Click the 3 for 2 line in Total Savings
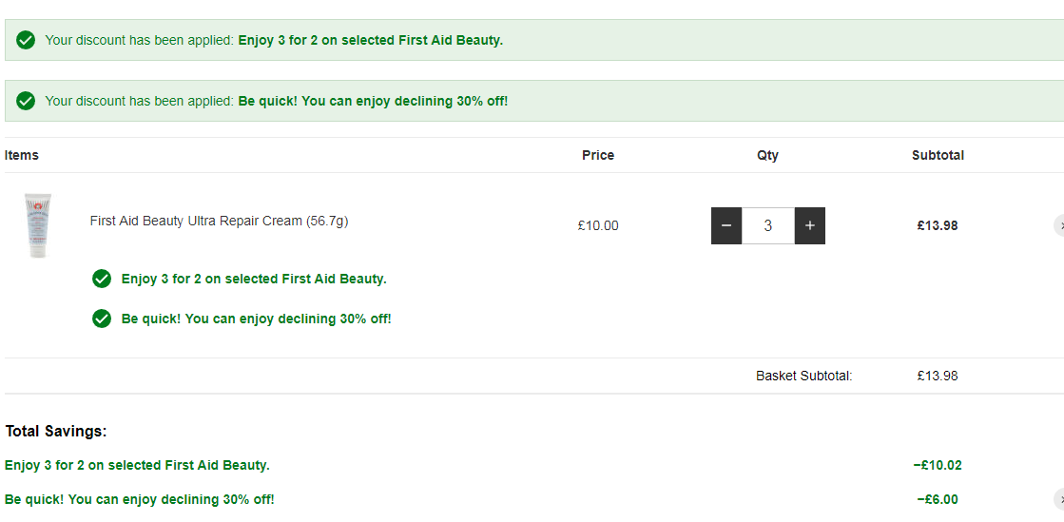 (x=137, y=466)
